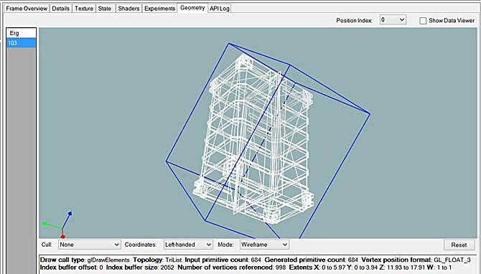Click the Topology TriList text
481x274 pixels.
coord(157,260)
